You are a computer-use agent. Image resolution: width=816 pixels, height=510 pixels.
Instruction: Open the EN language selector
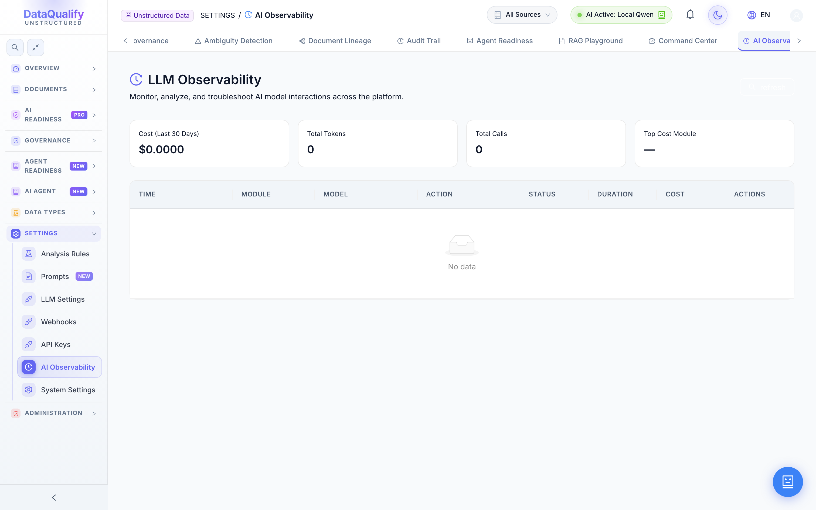point(759,15)
